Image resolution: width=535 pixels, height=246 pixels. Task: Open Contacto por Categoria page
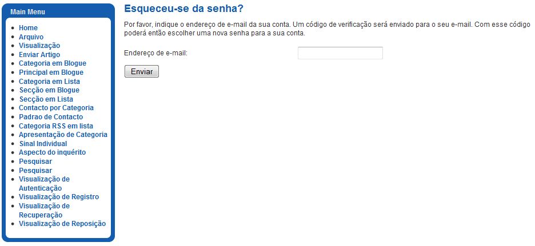(x=56, y=108)
